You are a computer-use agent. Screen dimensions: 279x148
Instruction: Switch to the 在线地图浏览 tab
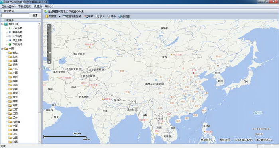[54, 12]
